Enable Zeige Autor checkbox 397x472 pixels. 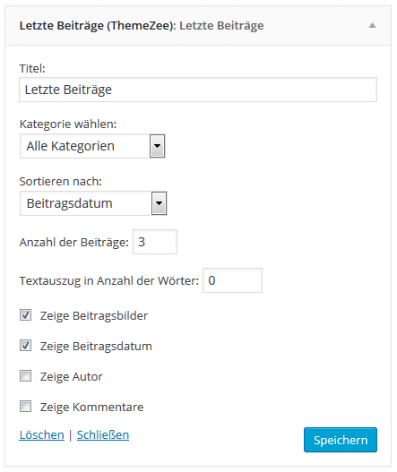[26, 376]
